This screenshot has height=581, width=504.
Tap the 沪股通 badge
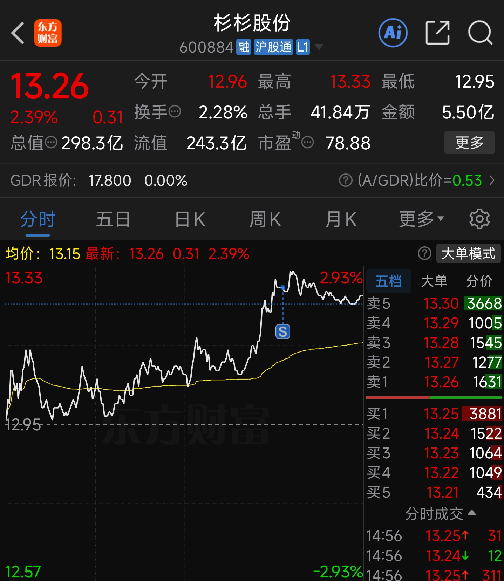[273, 47]
